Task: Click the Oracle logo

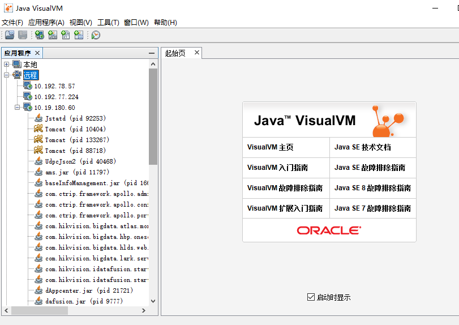Action: point(329,230)
